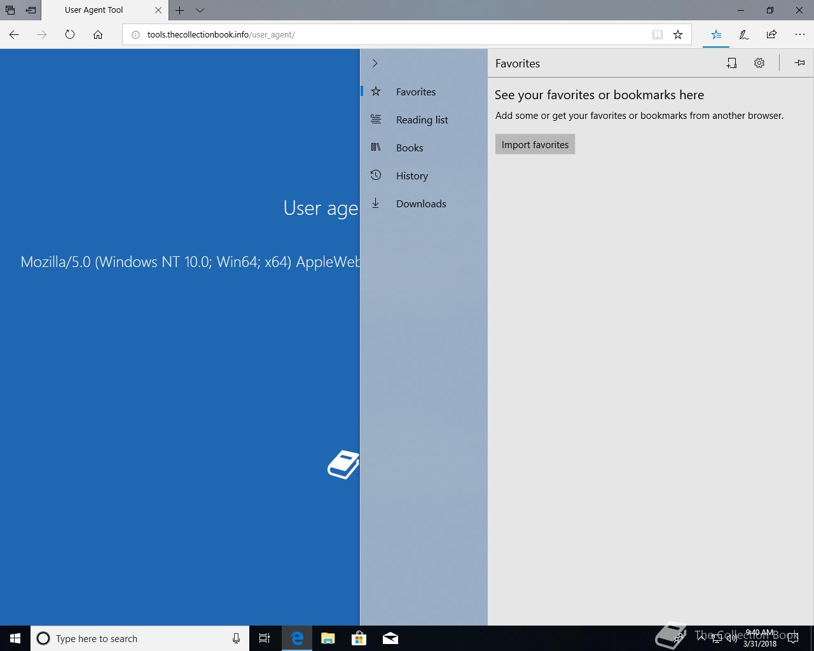
Task: Open tabs you've set aside
Action: click(10, 10)
